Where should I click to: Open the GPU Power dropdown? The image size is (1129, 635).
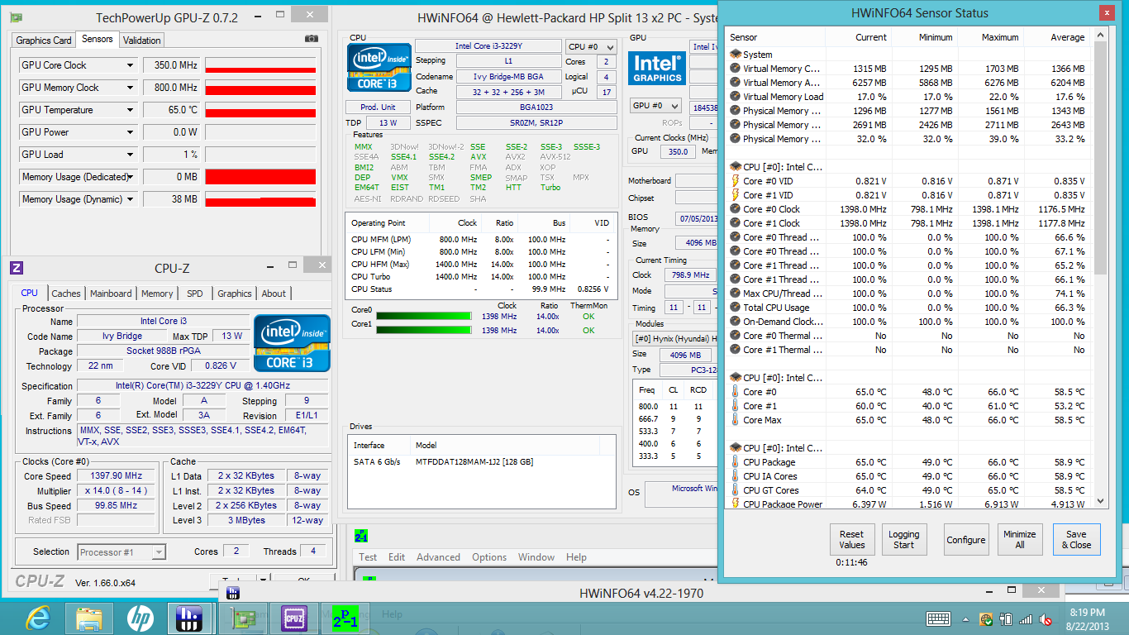click(x=130, y=132)
